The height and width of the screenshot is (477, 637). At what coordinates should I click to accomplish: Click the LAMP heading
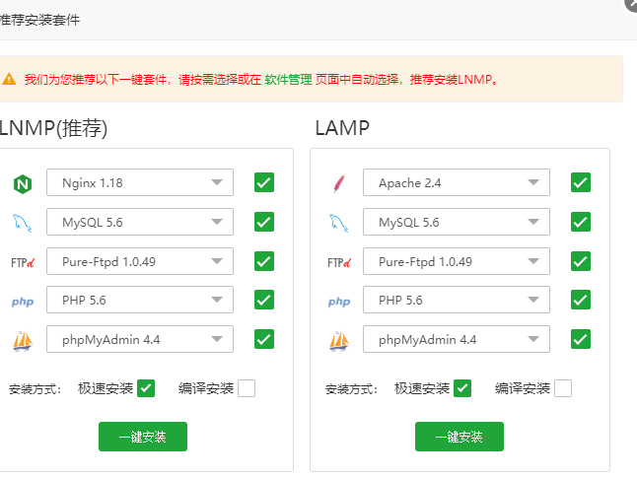(x=342, y=128)
